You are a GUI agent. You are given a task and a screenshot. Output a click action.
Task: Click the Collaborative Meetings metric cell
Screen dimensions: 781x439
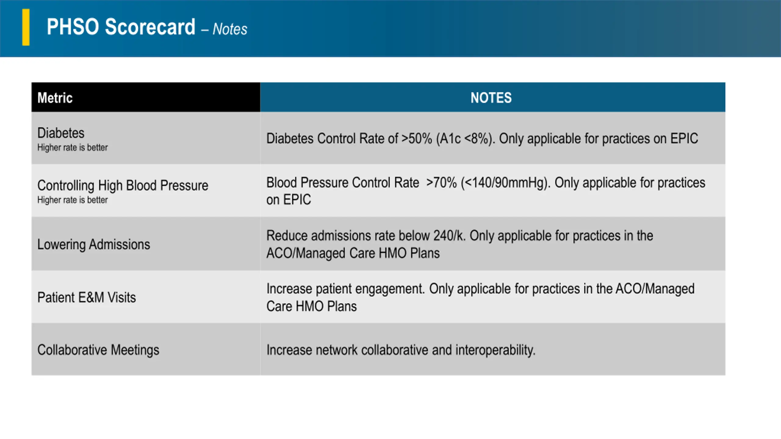tap(146, 349)
